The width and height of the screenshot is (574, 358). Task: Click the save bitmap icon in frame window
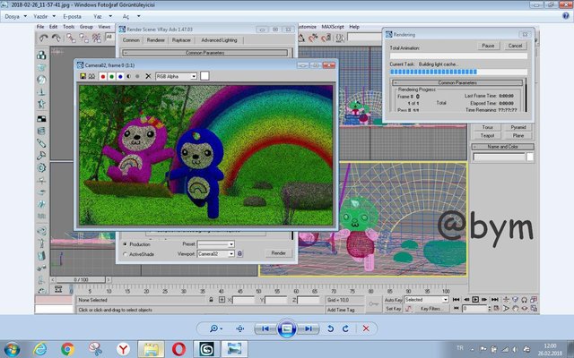[x=83, y=77]
